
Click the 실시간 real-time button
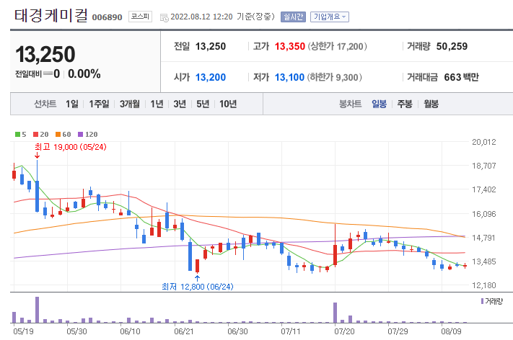pyautogui.click(x=293, y=17)
